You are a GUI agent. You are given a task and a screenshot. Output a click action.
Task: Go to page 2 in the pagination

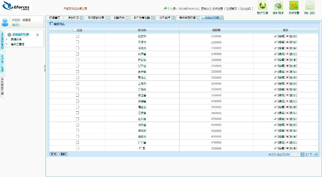306,154
